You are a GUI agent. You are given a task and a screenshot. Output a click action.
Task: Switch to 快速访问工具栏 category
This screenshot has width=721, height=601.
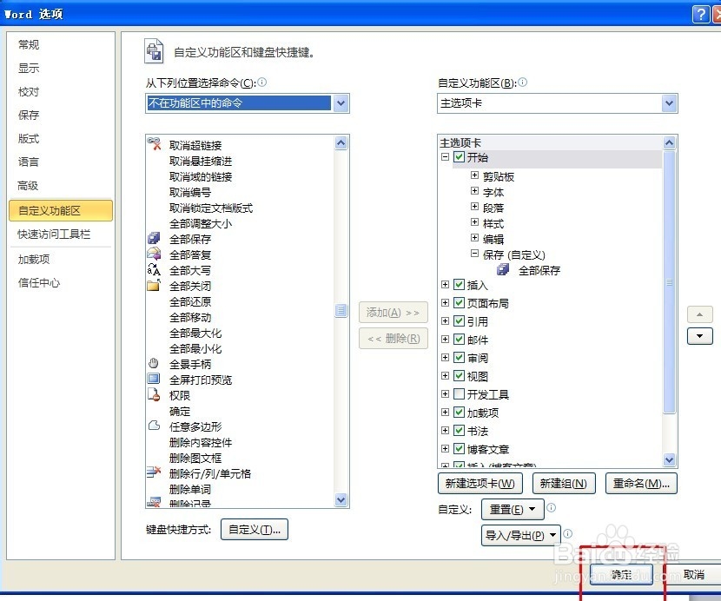[54, 234]
